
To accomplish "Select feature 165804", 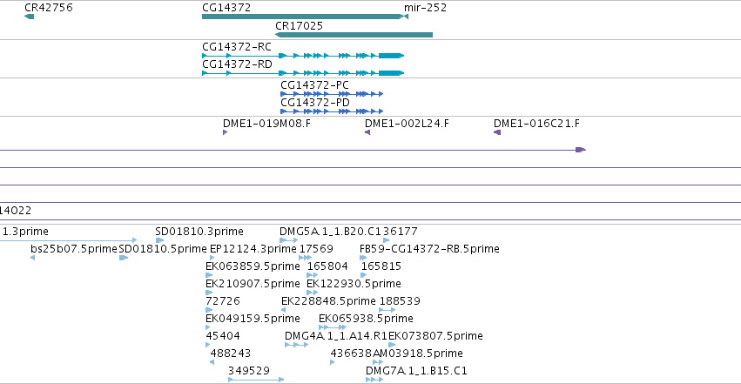I will pyautogui.click(x=313, y=275).
